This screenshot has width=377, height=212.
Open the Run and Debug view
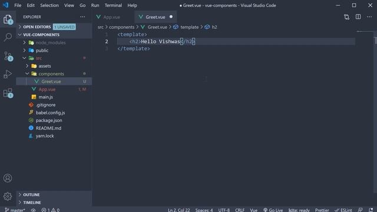pos(8,74)
